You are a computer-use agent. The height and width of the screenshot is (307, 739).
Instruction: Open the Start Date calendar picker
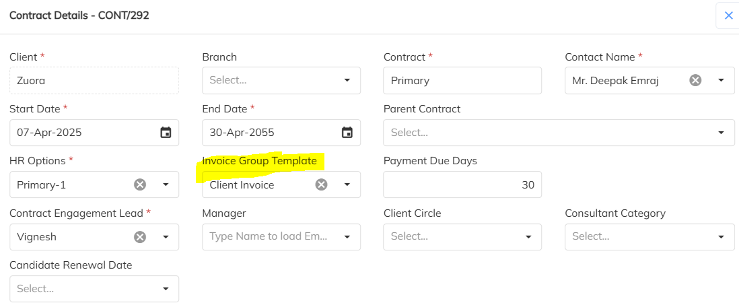[x=166, y=133]
